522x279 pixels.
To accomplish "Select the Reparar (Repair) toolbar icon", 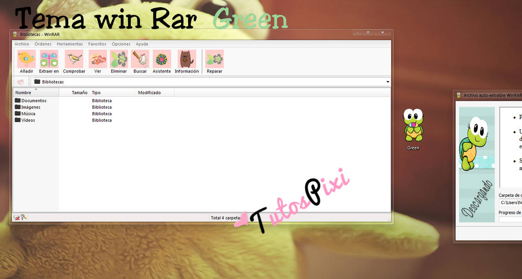I will point(214,59).
